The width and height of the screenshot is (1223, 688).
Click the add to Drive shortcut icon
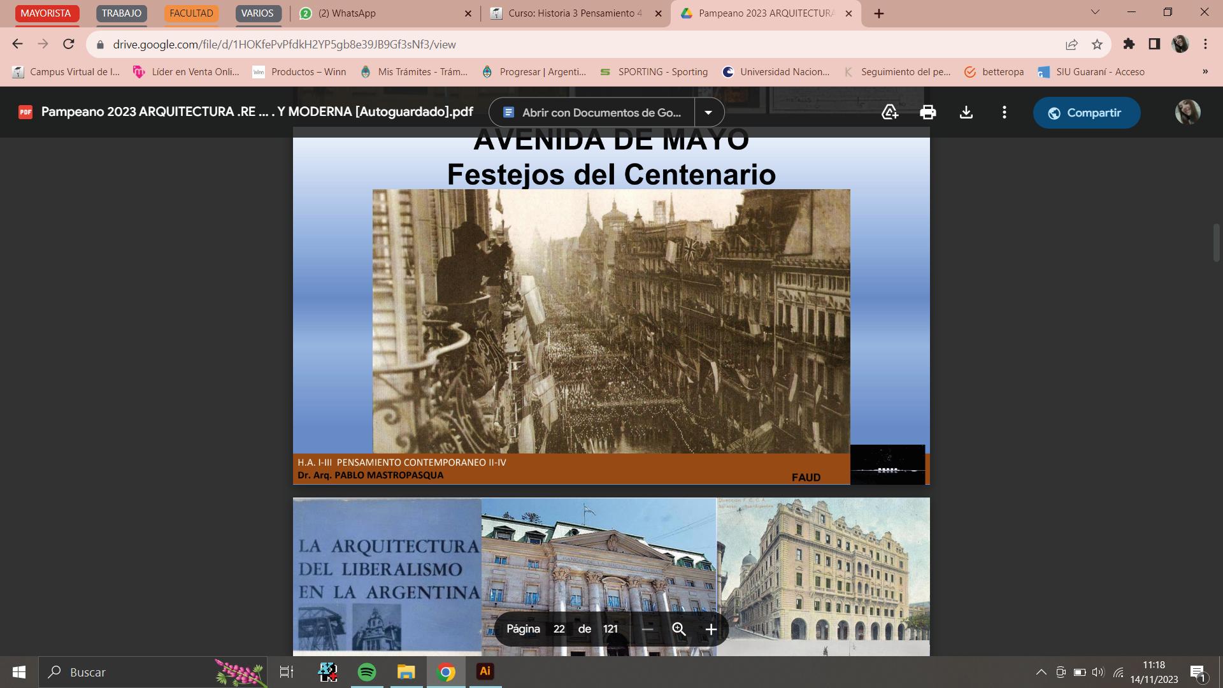click(x=889, y=113)
